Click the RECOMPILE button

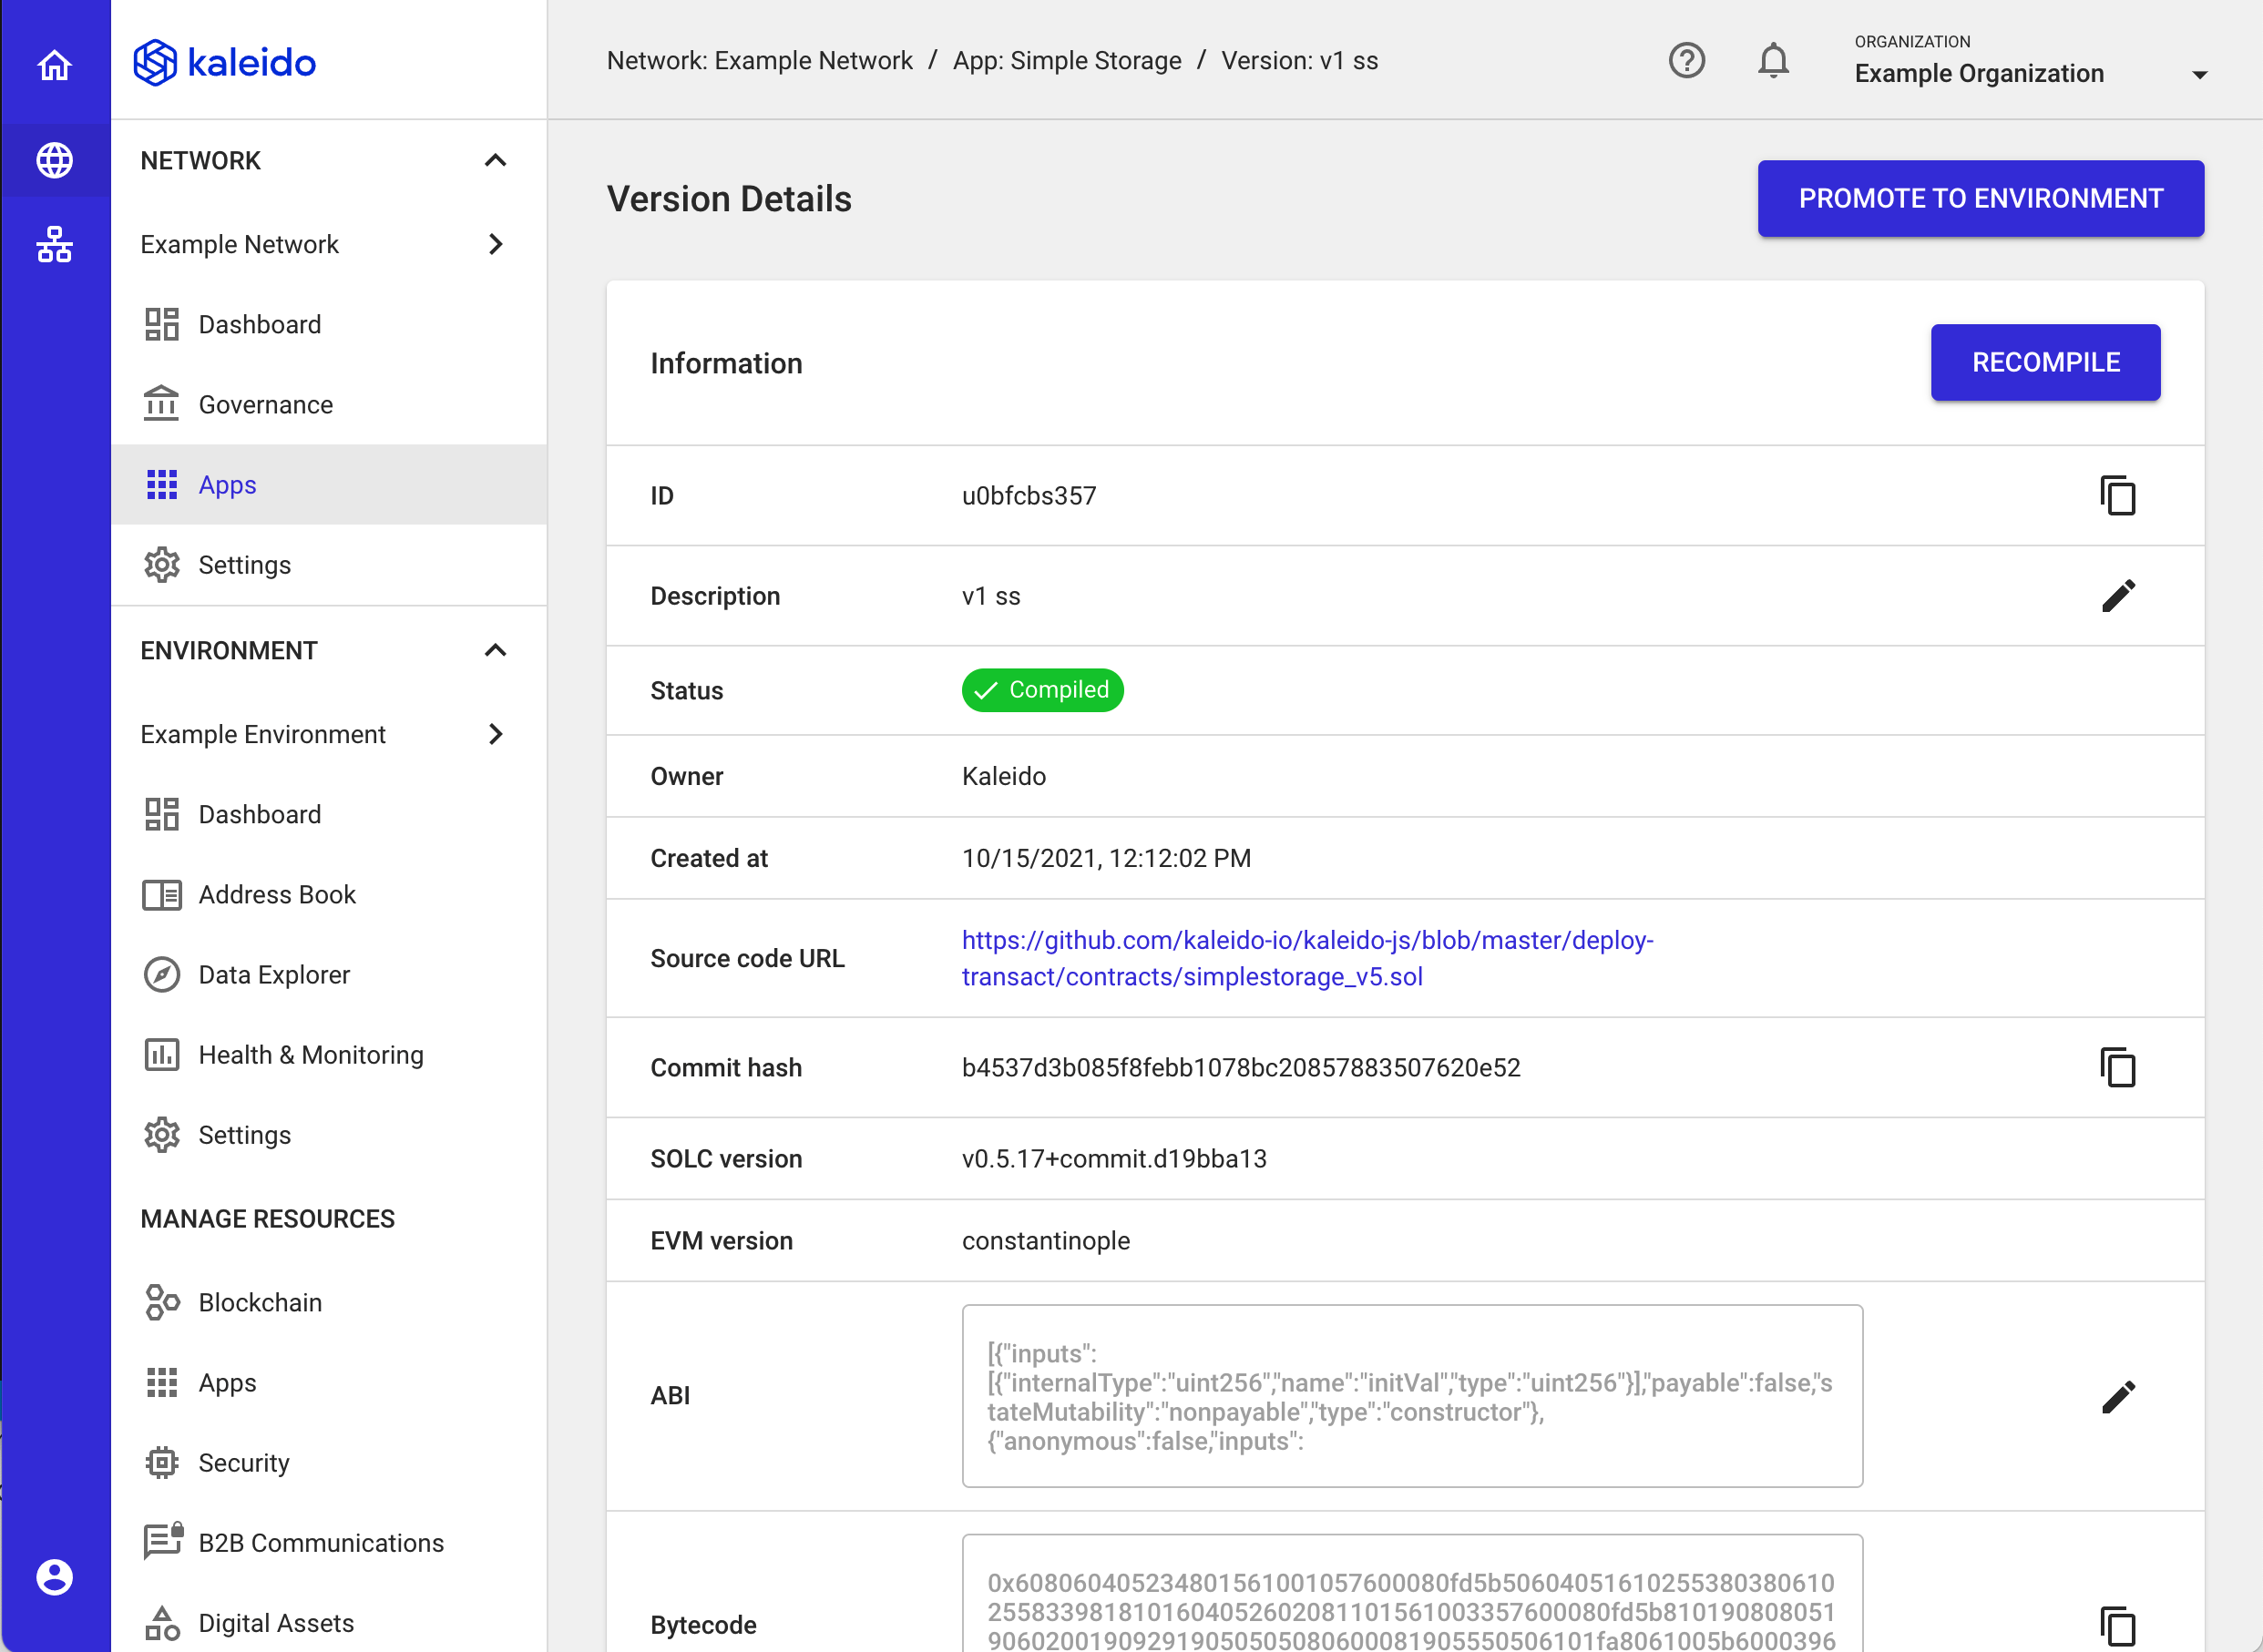tap(2045, 362)
